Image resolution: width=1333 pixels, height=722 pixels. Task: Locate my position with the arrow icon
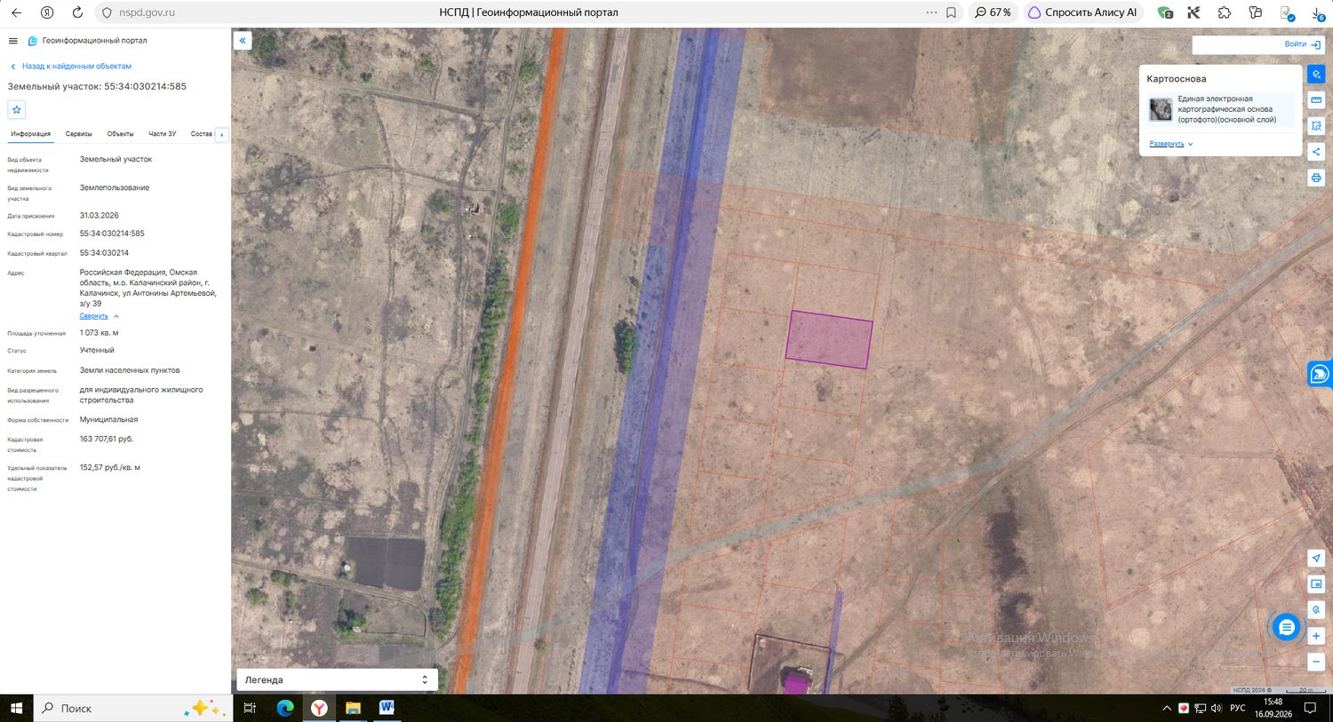[x=1316, y=559]
